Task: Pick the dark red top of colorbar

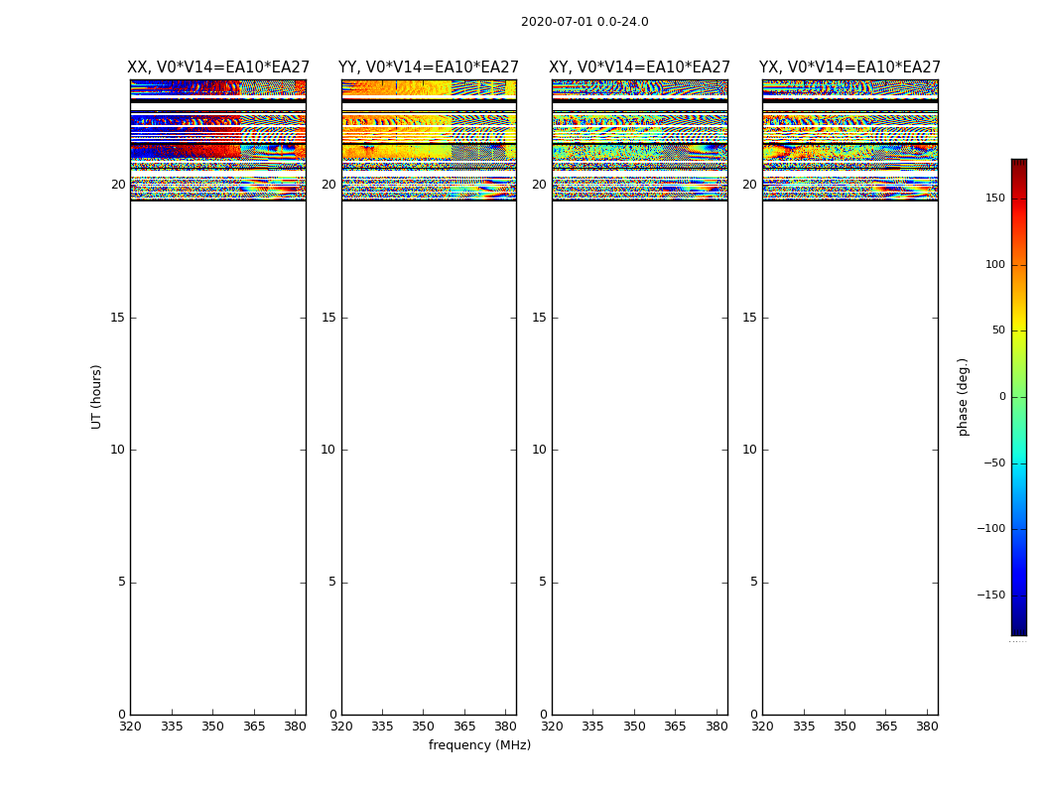Action: [1018, 164]
